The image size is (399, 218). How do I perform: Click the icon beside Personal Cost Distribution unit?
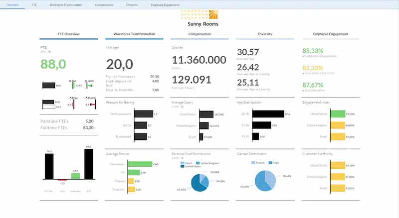(183, 158)
